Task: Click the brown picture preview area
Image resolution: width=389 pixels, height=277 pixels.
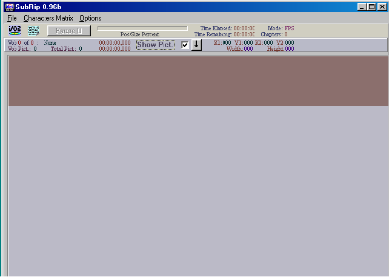Action: 198,81
